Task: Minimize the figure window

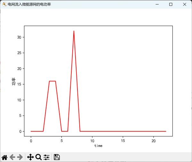Action: [156, 4]
